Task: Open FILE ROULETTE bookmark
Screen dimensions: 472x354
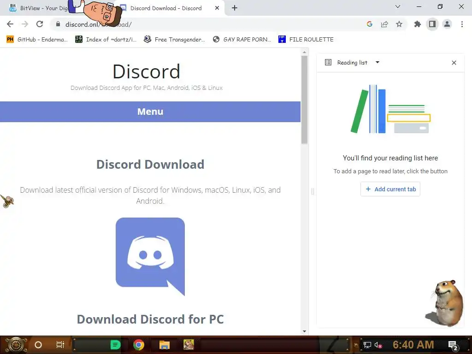Action: (306, 40)
